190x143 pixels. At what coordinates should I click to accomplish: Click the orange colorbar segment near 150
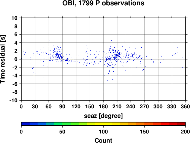coord(144,124)
